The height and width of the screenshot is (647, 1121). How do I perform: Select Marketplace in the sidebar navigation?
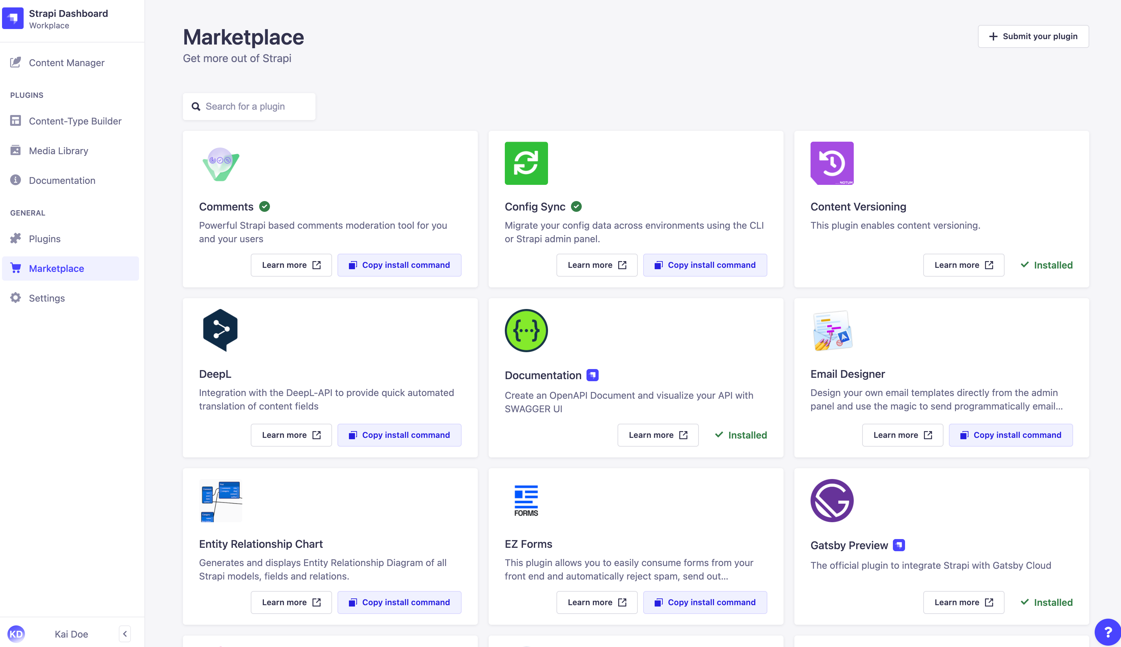(56, 268)
